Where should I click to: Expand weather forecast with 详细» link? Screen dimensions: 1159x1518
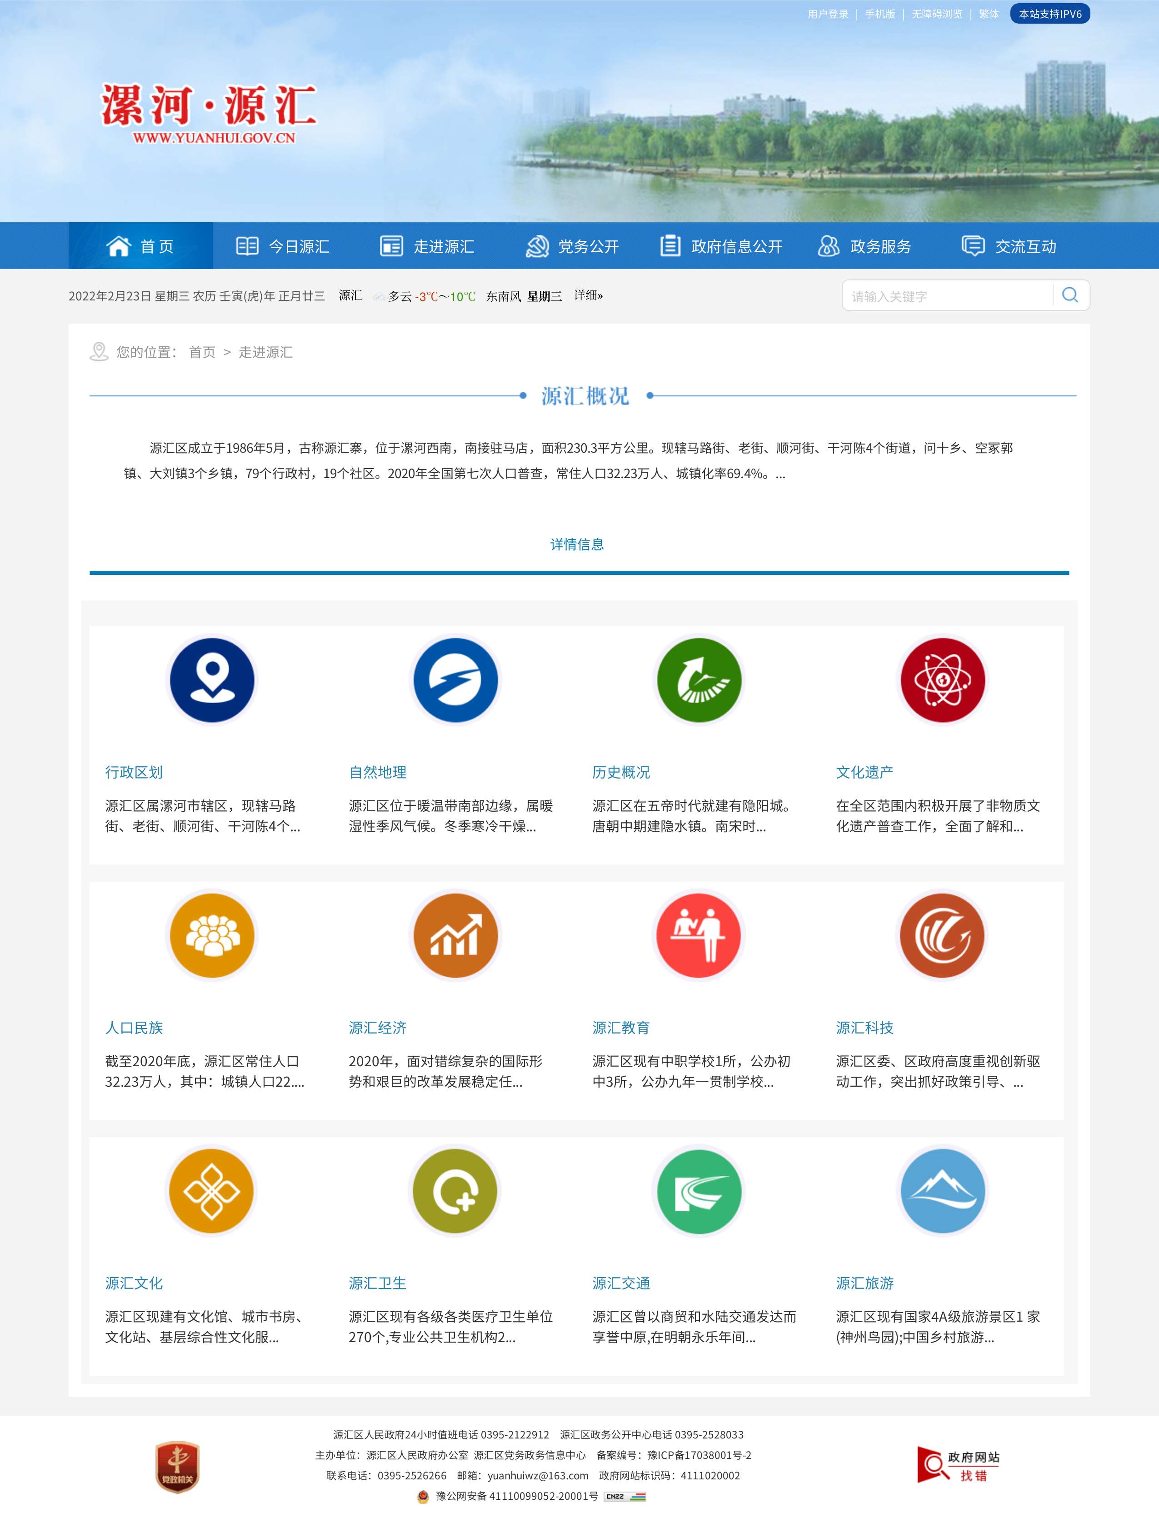pyautogui.click(x=588, y=295)
